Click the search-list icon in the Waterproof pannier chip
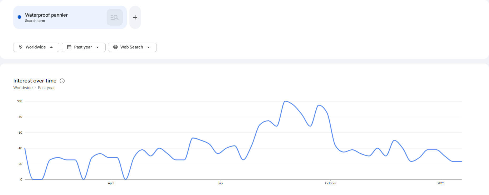 (115, 17)
